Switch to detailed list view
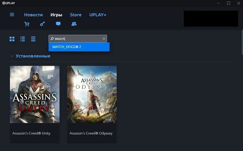 point(23,39)
